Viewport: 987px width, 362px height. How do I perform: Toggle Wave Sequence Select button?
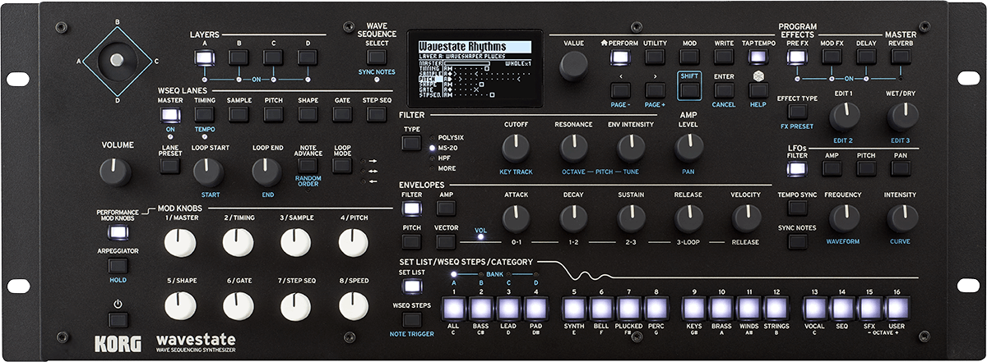click(x=377, y=57)
